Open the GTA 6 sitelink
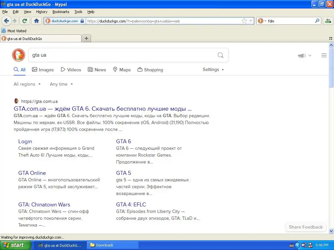 point(124,141)
